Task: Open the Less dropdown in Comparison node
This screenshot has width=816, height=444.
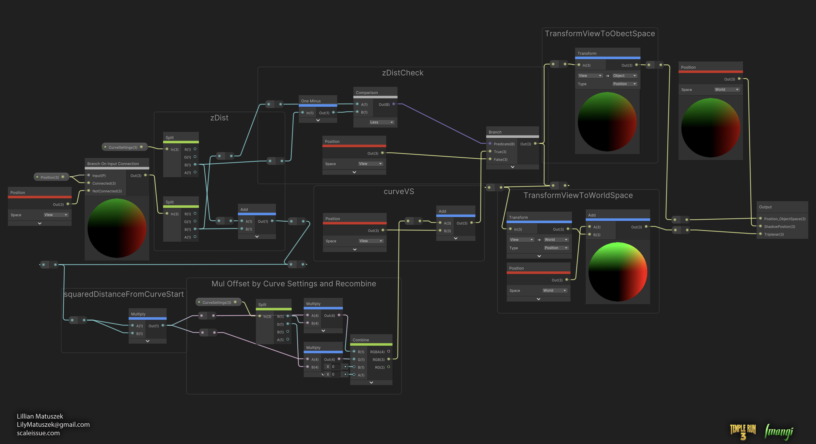Action: tap(382, 122)
